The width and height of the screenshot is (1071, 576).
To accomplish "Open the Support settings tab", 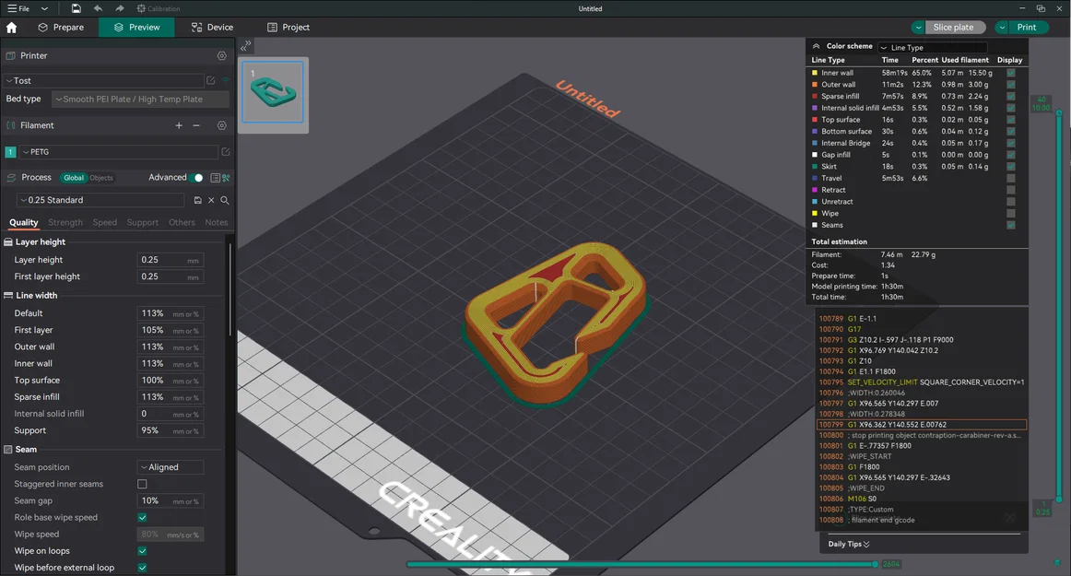I will [x=142, y=223].
